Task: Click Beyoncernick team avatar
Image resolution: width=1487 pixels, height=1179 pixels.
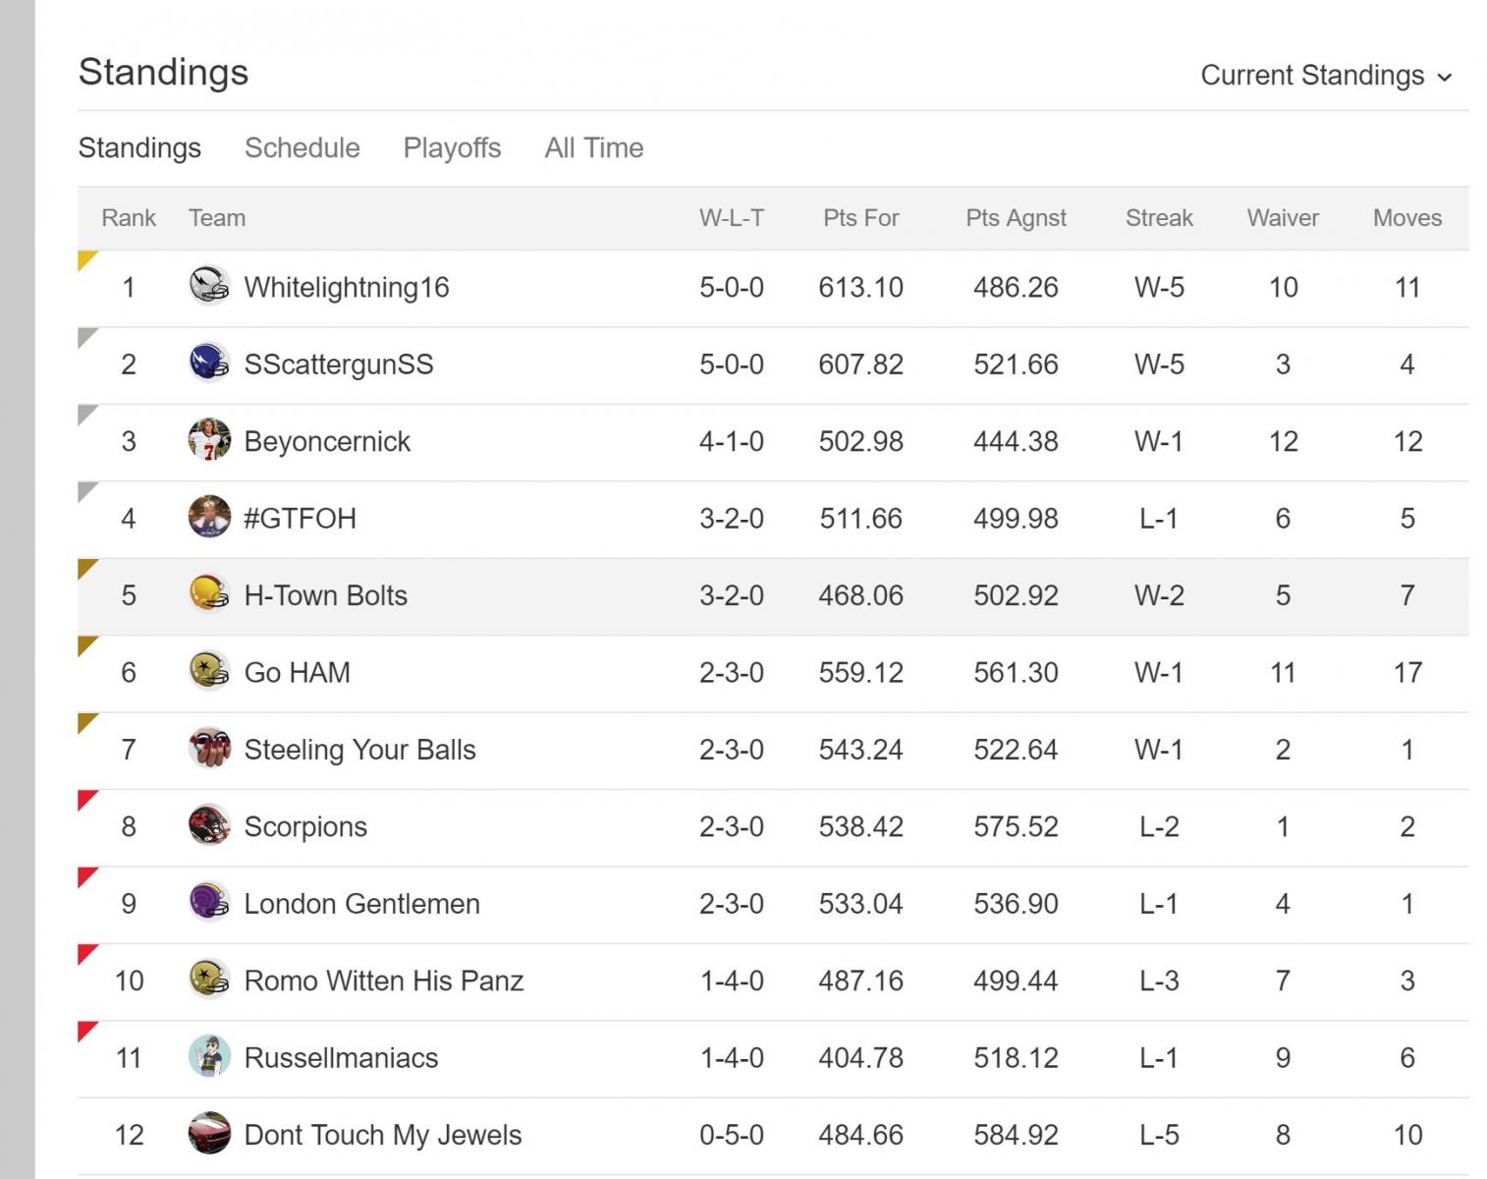Action: pos(209,441)
